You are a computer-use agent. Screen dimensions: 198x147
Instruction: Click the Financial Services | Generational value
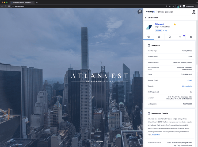(x=184, y=68)
